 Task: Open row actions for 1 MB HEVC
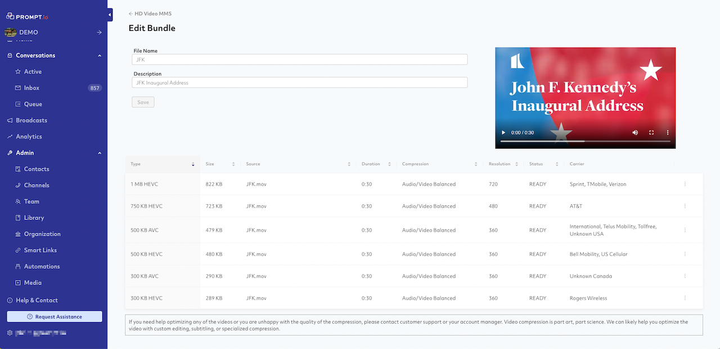(685, 184)
